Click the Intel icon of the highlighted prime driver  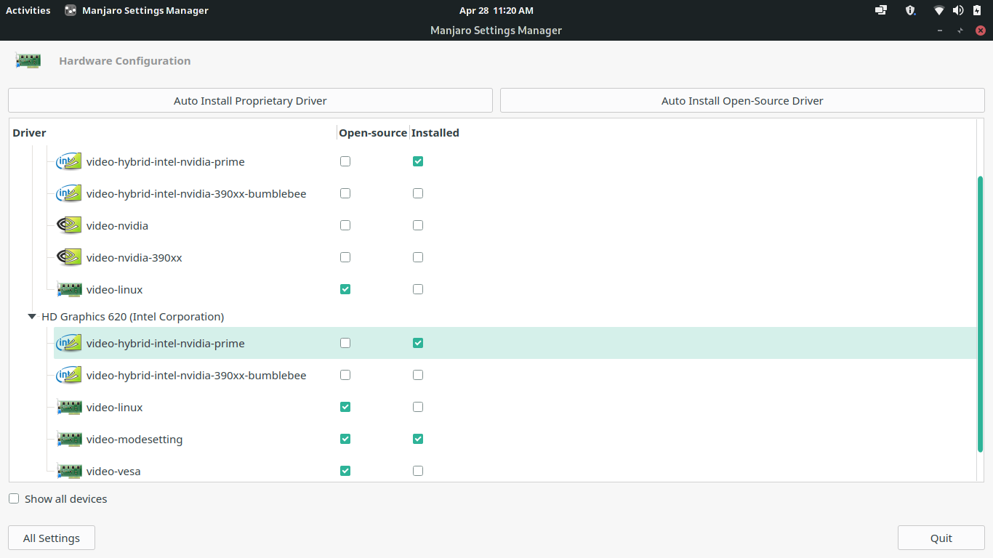(x=69, y=343)
